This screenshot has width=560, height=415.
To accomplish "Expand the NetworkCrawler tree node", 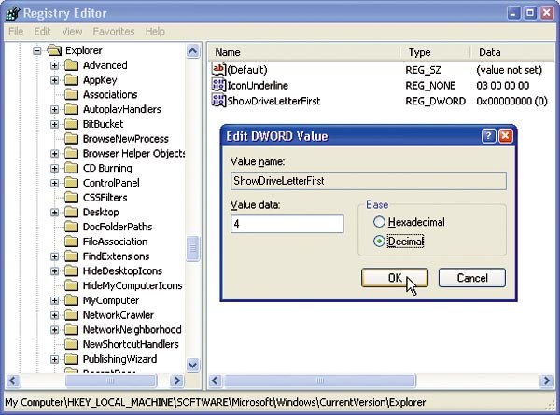I will (x=55, y=315).
